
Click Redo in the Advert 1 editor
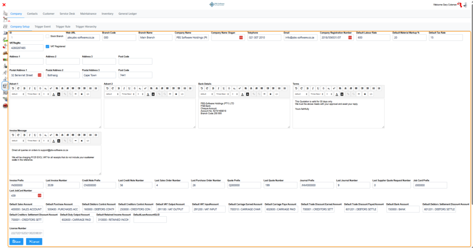coord(18,88)
